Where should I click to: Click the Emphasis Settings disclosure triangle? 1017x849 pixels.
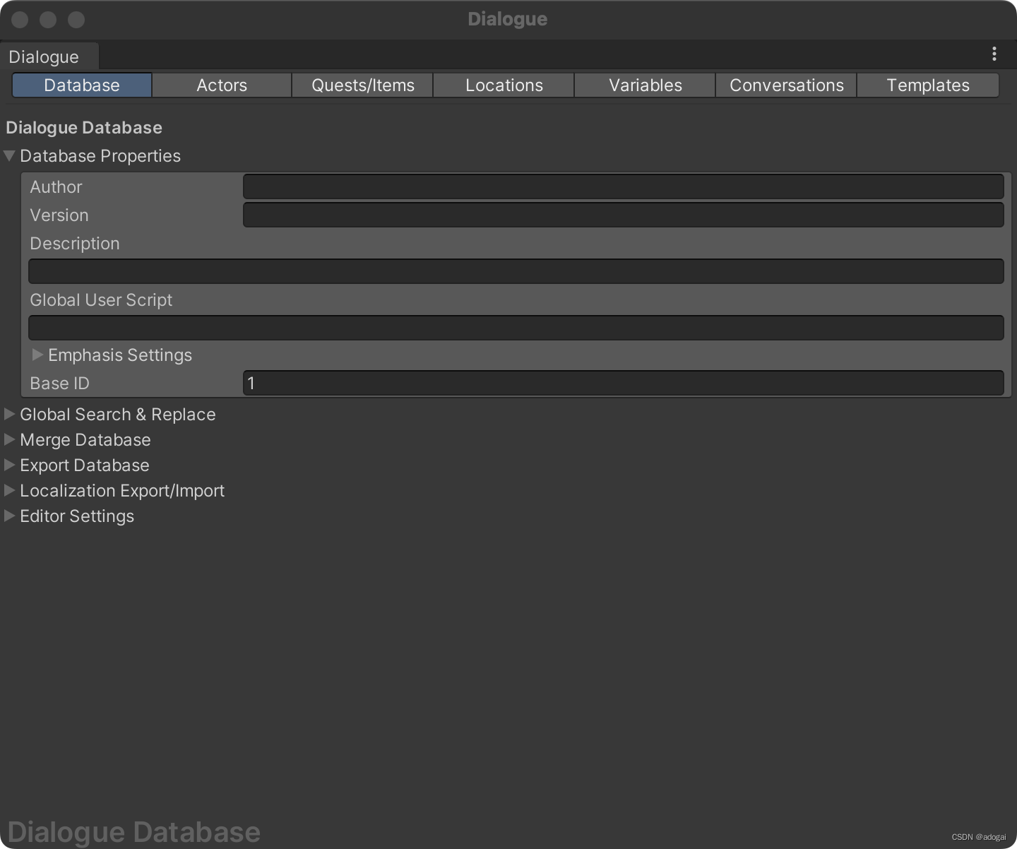coord(37,355)
